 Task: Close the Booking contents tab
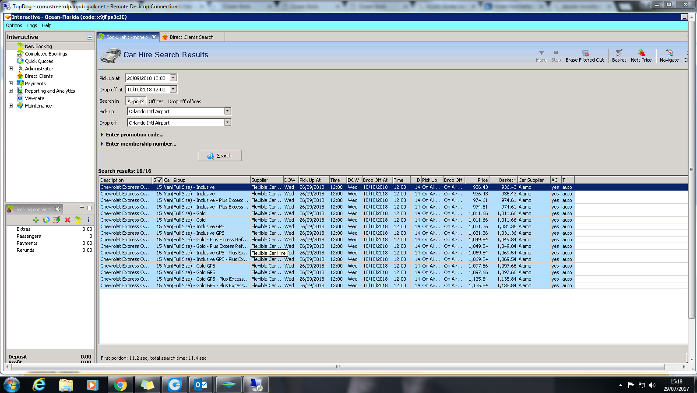pyautogui.click(x=57, y=209)
